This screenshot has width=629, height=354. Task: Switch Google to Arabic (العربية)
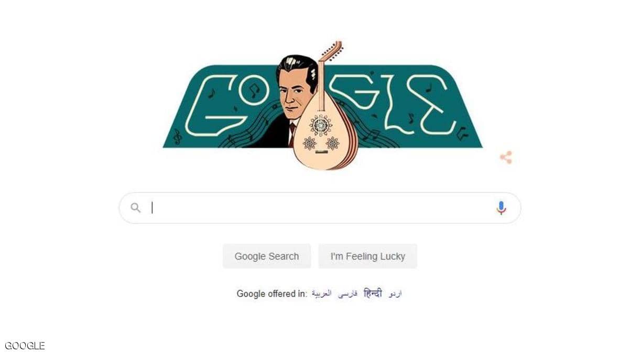(322, 294)
